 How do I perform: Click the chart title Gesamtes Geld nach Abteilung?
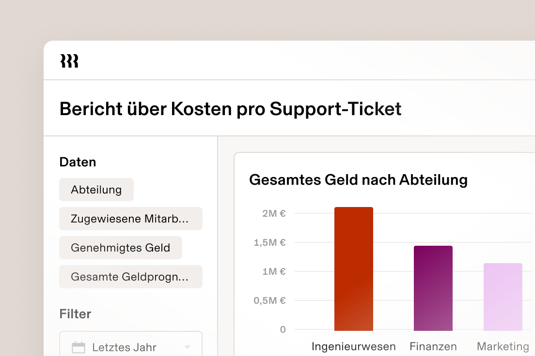pyautogui.click(x=358, y=179)
